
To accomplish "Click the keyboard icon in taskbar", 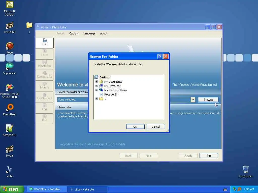I will [x=225, y=189].
